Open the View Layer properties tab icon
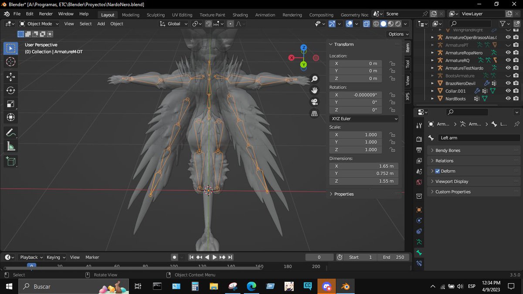 click(419, 161)
